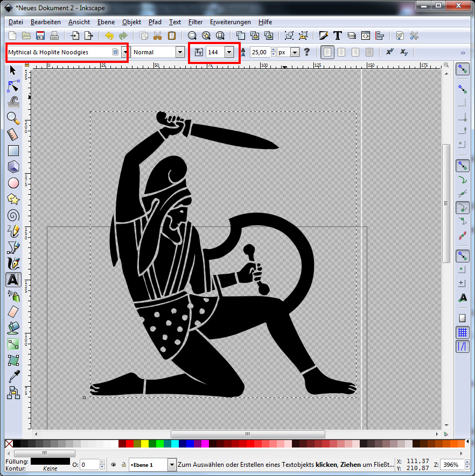The image size is (475, 476).
Task: Toggle layer visibility eye icon
Action: pyautogui.click(x=114, y=465)
